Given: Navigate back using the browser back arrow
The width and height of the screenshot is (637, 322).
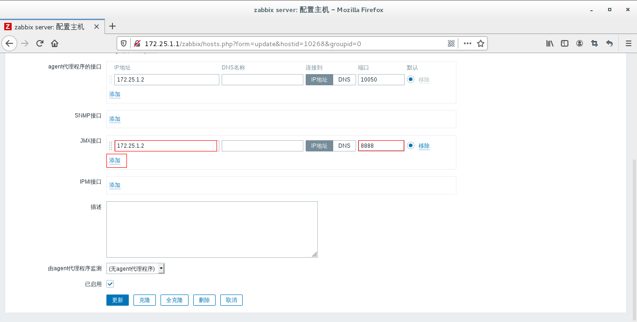Looking at the screenshot, I should pos(9,43).
